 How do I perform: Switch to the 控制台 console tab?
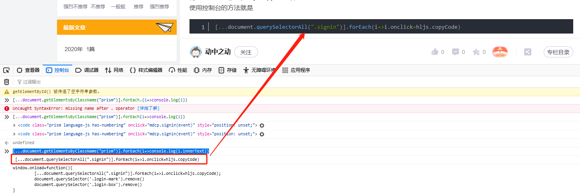pyautogui.click(x=58, y=70)
